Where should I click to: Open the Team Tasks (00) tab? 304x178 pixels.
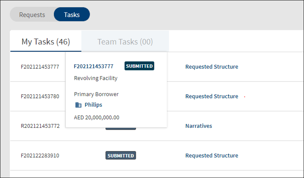click(125, 41)
